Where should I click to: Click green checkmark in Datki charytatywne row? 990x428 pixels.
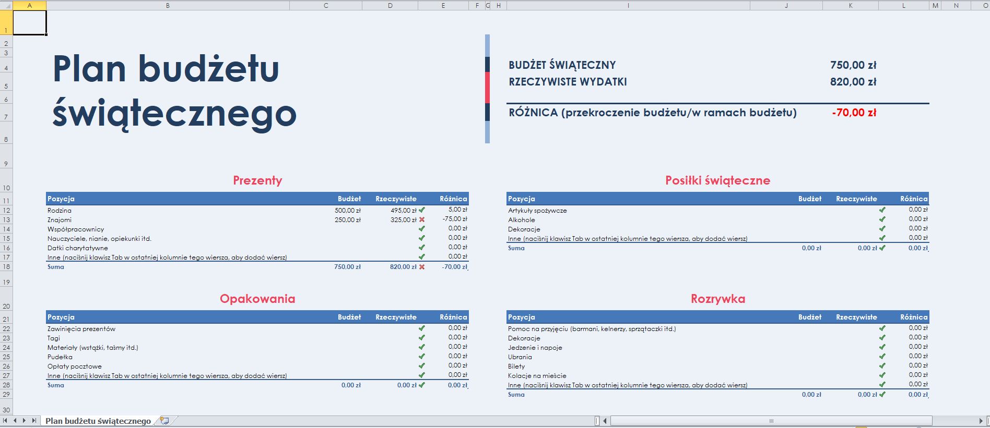(422, 247)
